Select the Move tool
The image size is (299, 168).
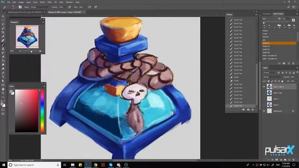[x=3, y=16]
